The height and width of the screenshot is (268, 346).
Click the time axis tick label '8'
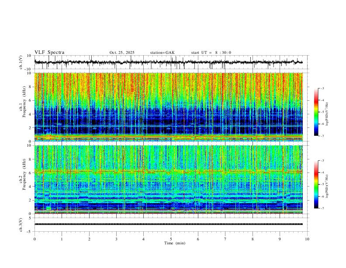point(253,239)
